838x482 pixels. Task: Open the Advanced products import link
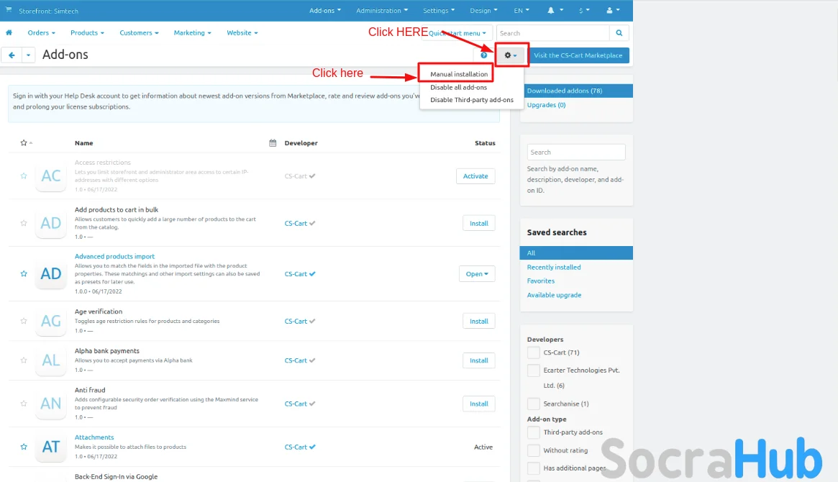[114, 257]
